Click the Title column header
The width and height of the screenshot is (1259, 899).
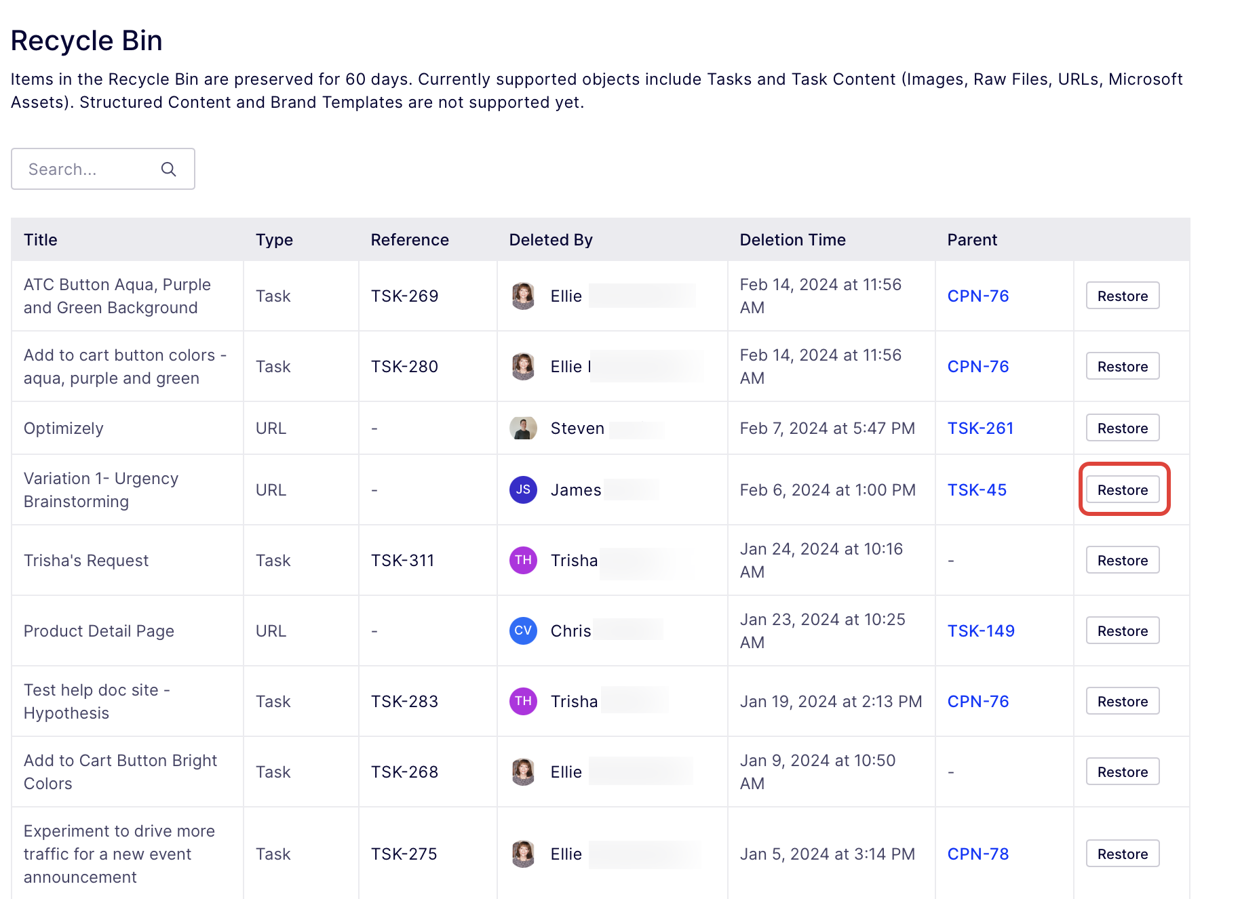click(x=41, y=240)
